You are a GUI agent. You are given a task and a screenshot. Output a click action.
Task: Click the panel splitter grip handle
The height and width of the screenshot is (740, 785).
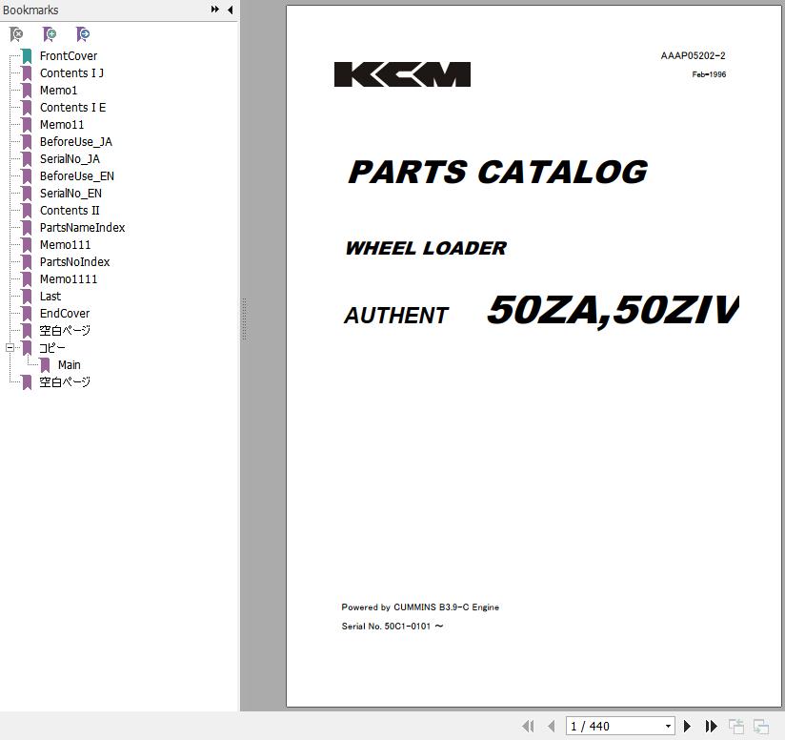(x=244, y=319)
